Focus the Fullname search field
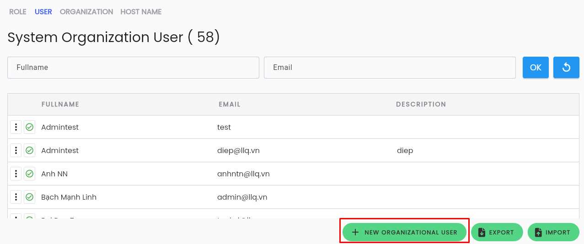 tap(133, 68)
